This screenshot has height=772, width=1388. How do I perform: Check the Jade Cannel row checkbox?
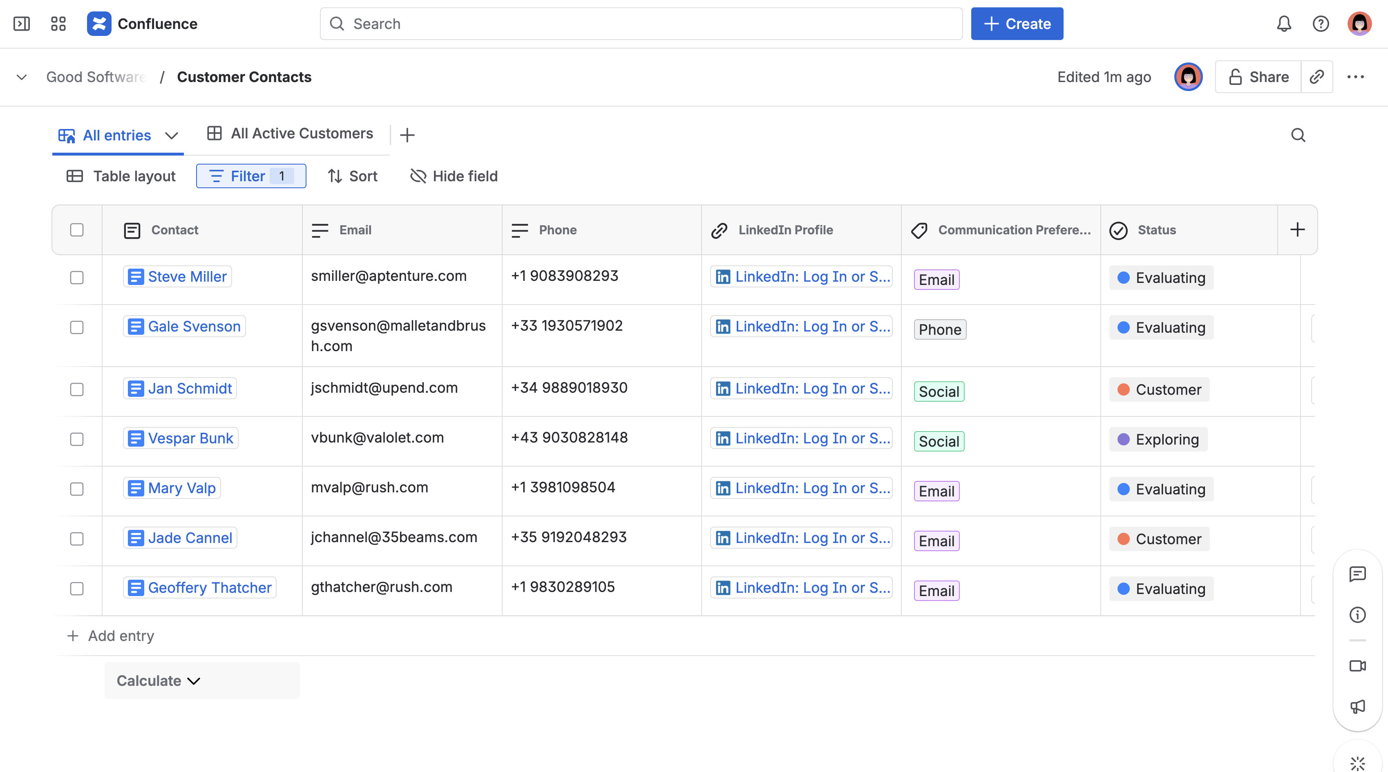click(77, 539)
